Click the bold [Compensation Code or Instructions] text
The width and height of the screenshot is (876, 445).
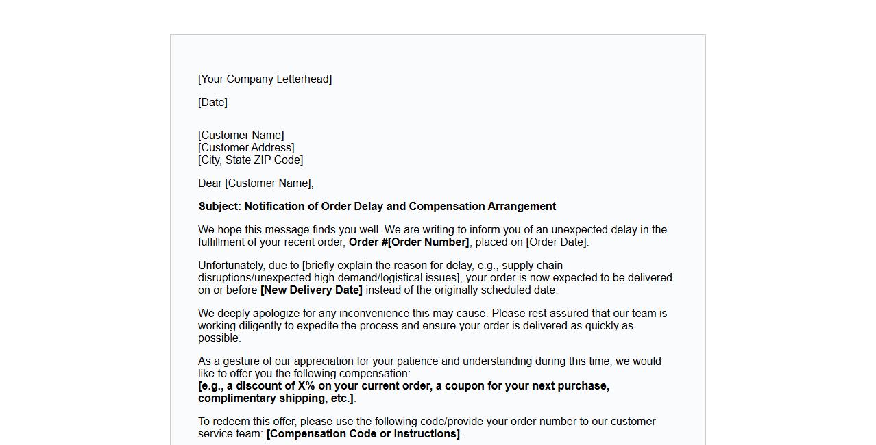pyautogui.click(x=363, y=434)
